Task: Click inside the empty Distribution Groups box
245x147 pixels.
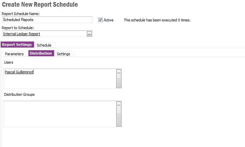Action: 59,114
